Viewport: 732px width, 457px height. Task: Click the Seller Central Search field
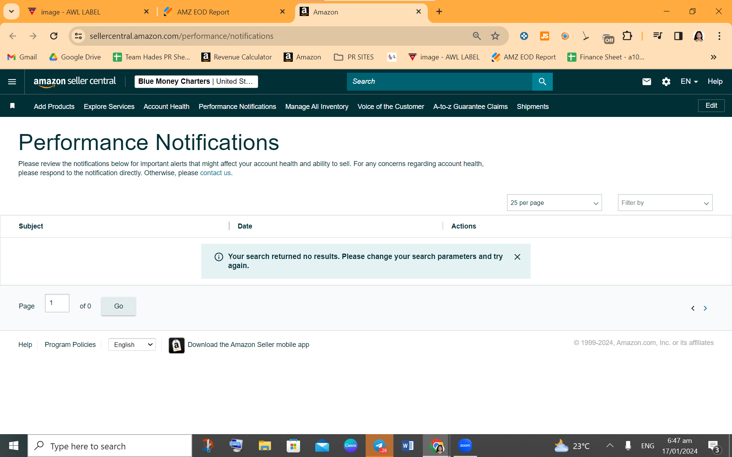coord(439,81)
